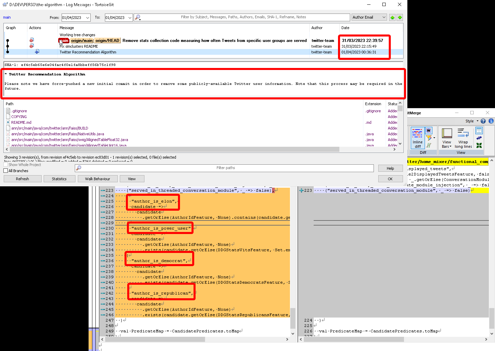
Task: Click the green down-arrow search navigation icon
Action: [400, 17]
